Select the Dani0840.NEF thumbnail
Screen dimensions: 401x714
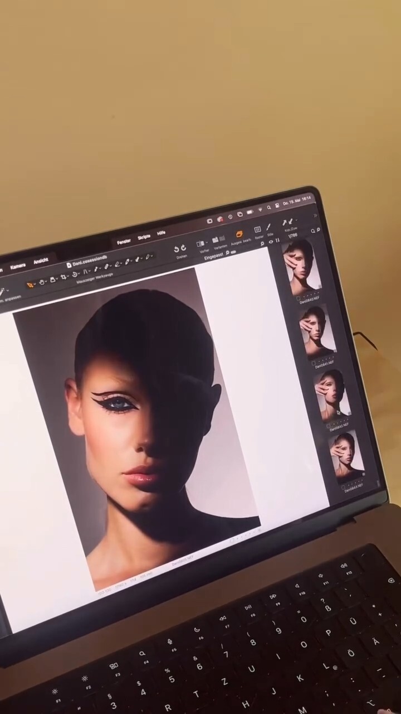tap(302, 267)
